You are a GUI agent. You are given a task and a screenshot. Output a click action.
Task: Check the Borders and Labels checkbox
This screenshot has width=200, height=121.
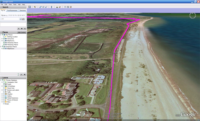coord(4,90)
